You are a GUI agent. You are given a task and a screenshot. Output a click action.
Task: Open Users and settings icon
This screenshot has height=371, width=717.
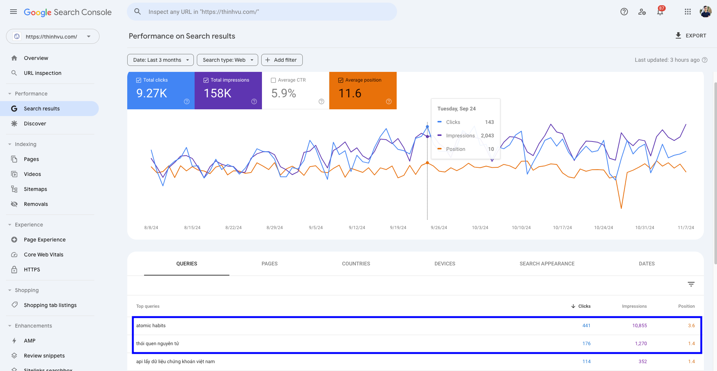point(642,12)
